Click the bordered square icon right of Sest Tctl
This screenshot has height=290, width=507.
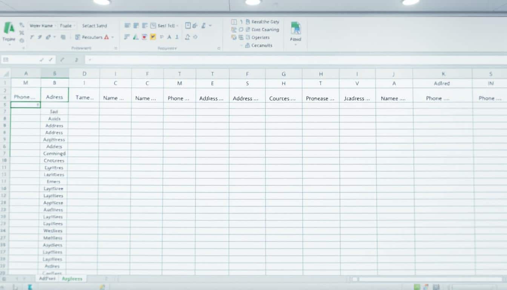pyautogui.click(x=188, y=26)
